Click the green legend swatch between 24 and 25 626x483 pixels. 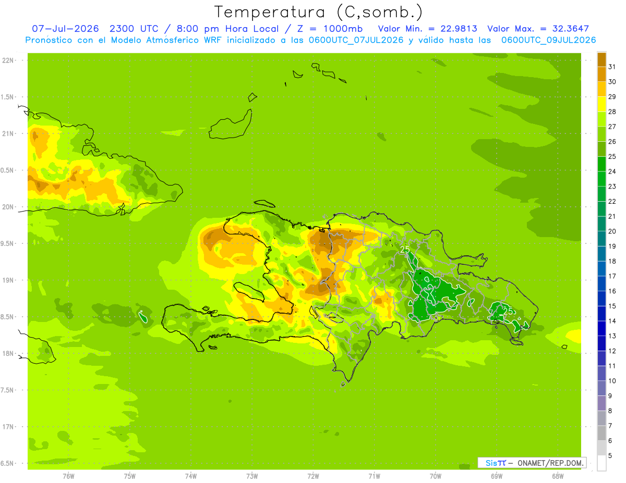pyautogui.click(x=601, y=164)
